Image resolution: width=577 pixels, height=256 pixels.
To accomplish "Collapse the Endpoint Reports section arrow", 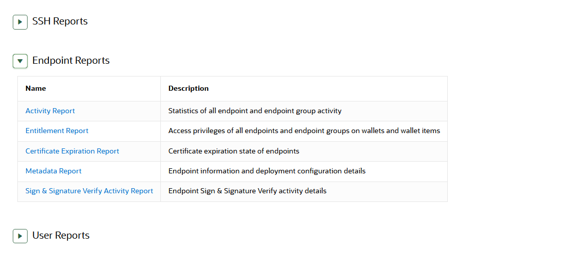I will pyautogui.click(x=20, y=61).
